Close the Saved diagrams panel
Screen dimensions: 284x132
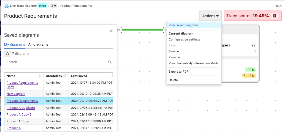[x=111, y=31]
